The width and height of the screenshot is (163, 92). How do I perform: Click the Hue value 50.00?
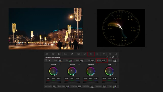point(114,86)
